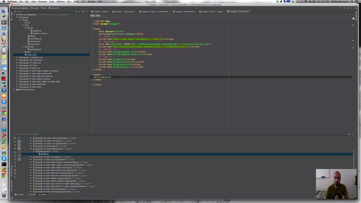Screen dimensions: 361x203
Task: Open the Find panel settings gear icon
Action: tap(349, 134)
